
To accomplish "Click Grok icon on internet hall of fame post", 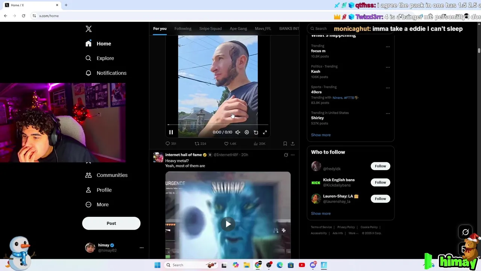I will pos(286,155).
